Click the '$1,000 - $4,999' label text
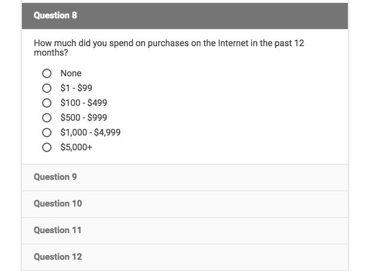Screen dimensions: 368x271 [x=91, y=133]
